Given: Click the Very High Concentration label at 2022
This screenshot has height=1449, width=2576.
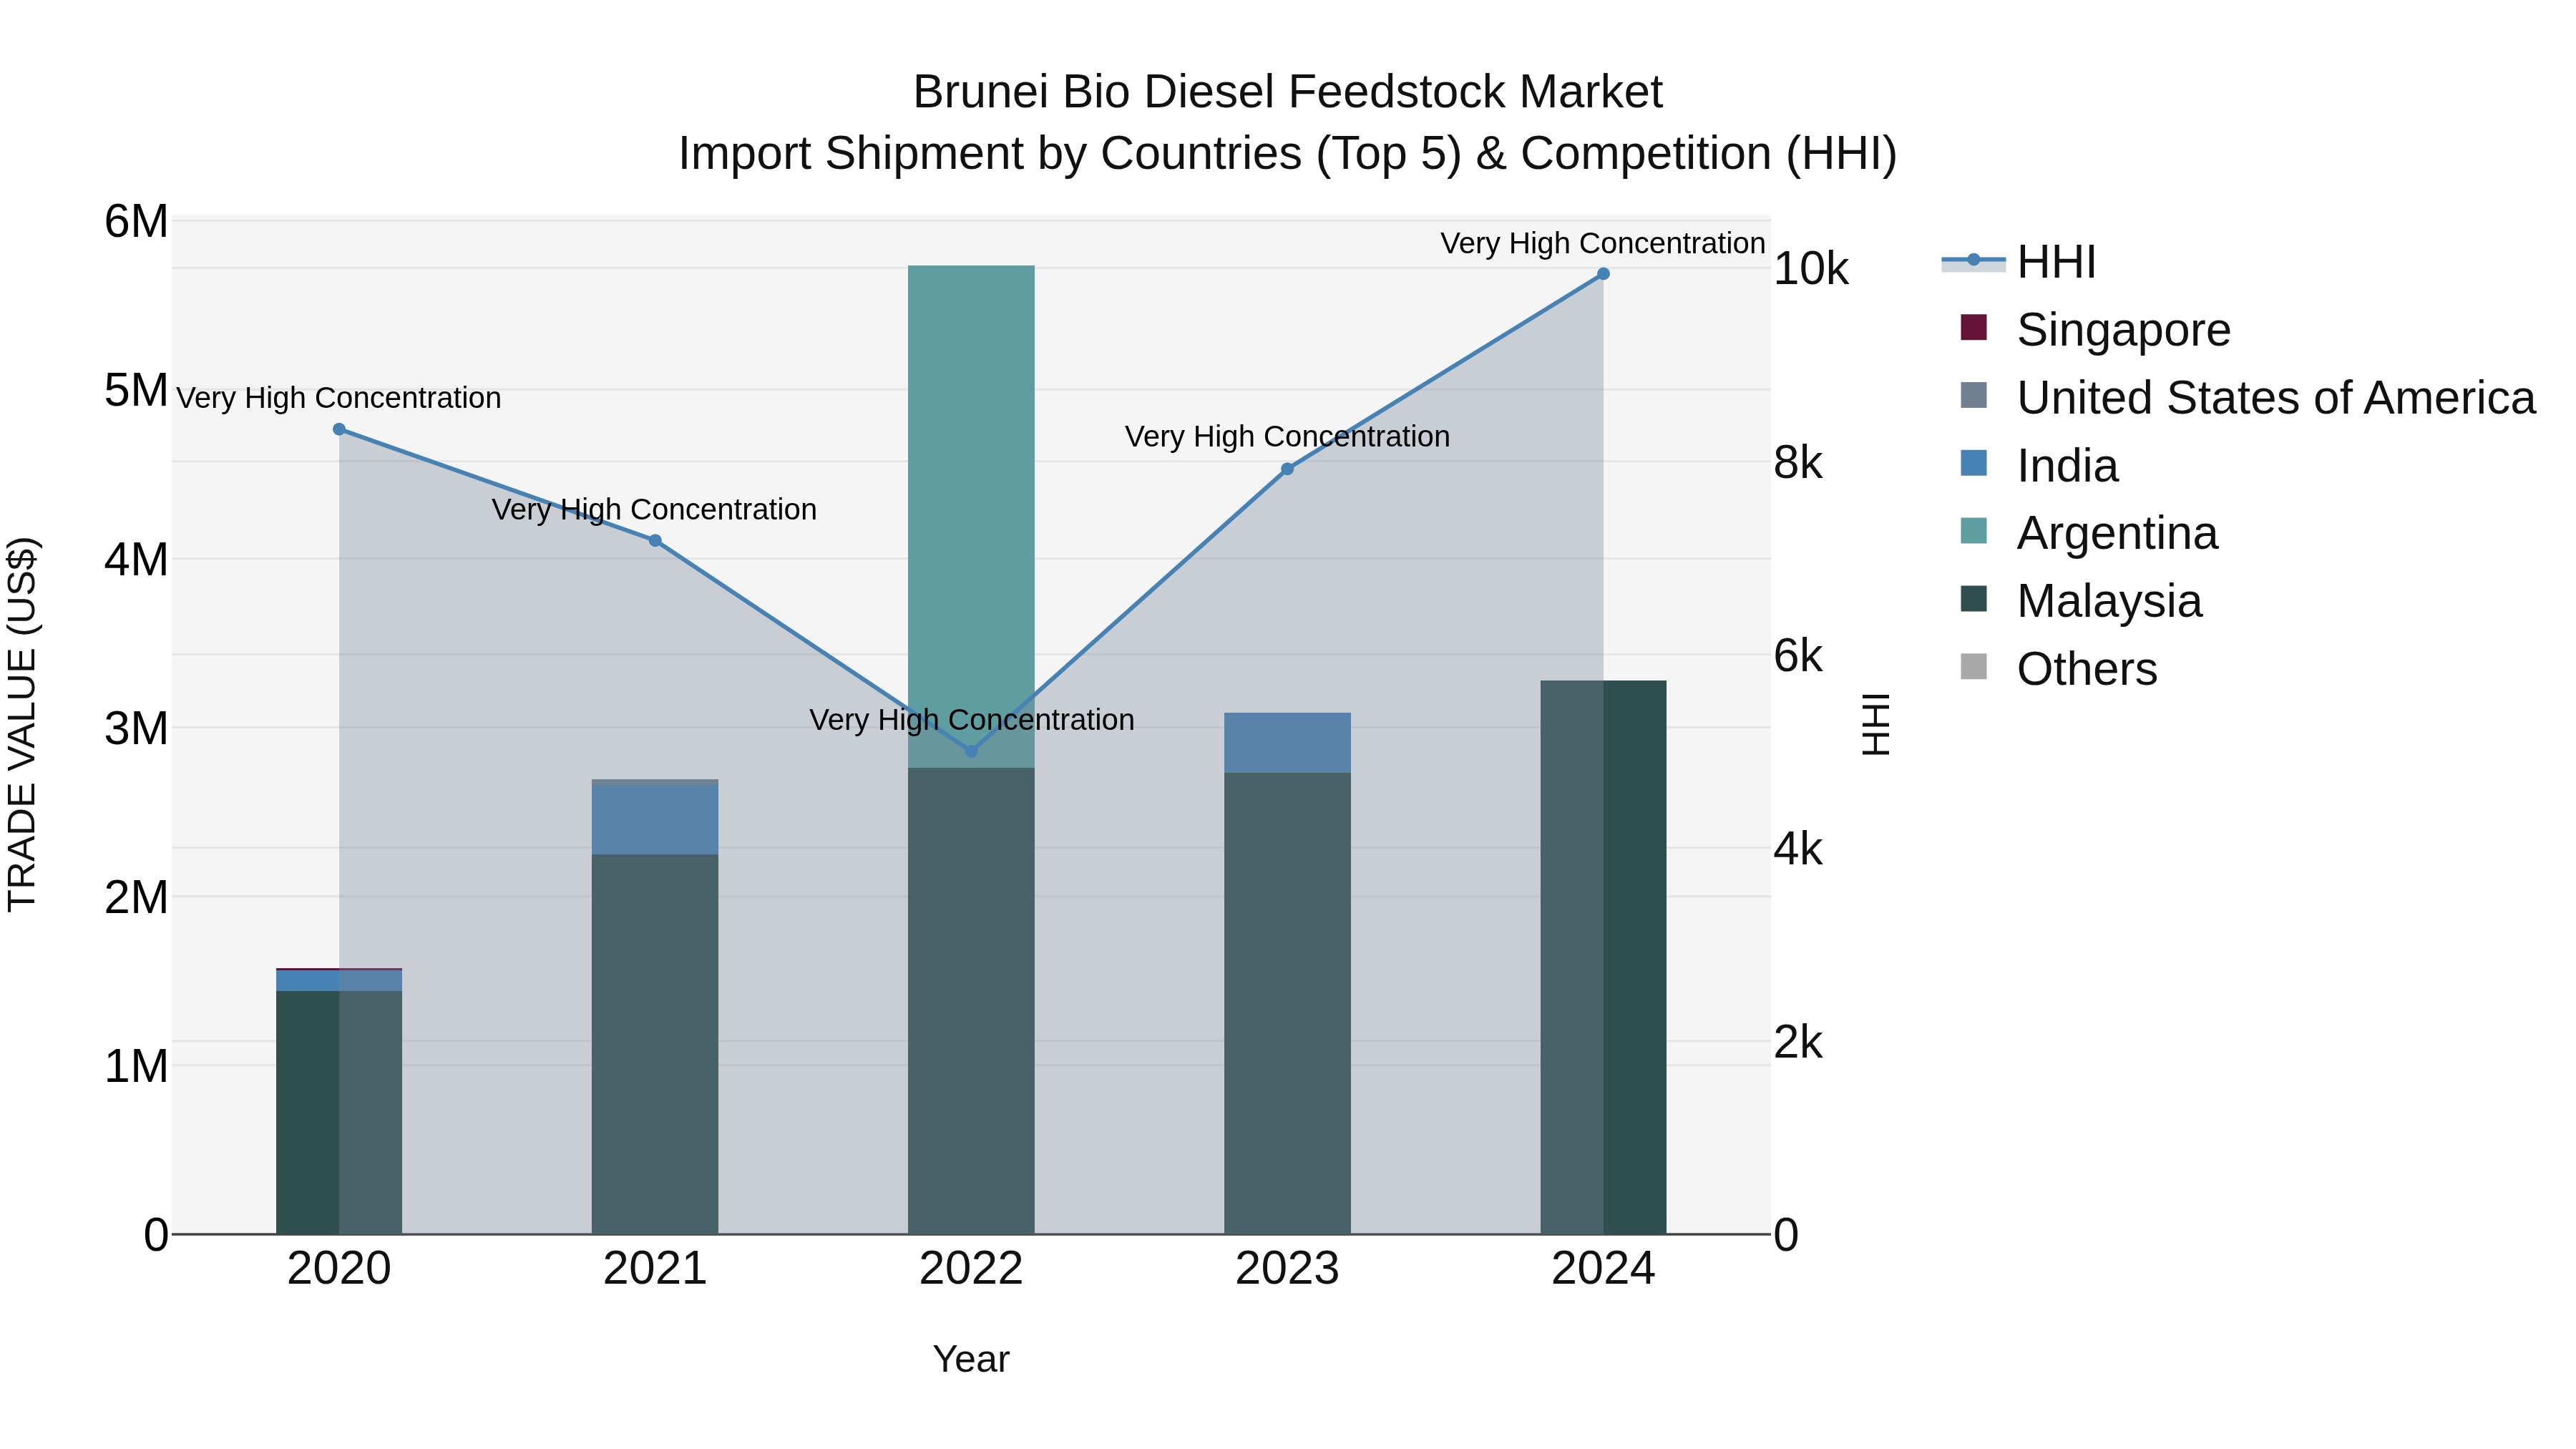Looking at the screenshot, I should point(971,720).
